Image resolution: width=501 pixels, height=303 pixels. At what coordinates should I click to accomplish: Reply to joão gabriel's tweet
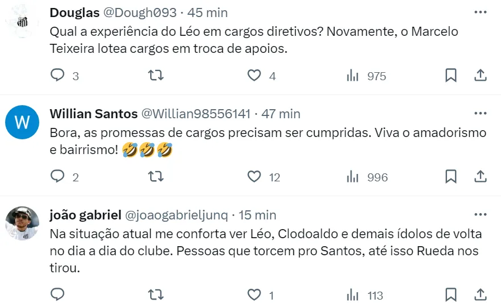coord(58,294)
